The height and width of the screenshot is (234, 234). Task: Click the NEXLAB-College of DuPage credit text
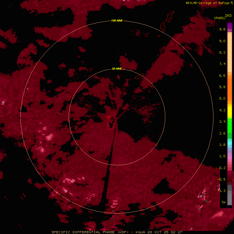208,3
